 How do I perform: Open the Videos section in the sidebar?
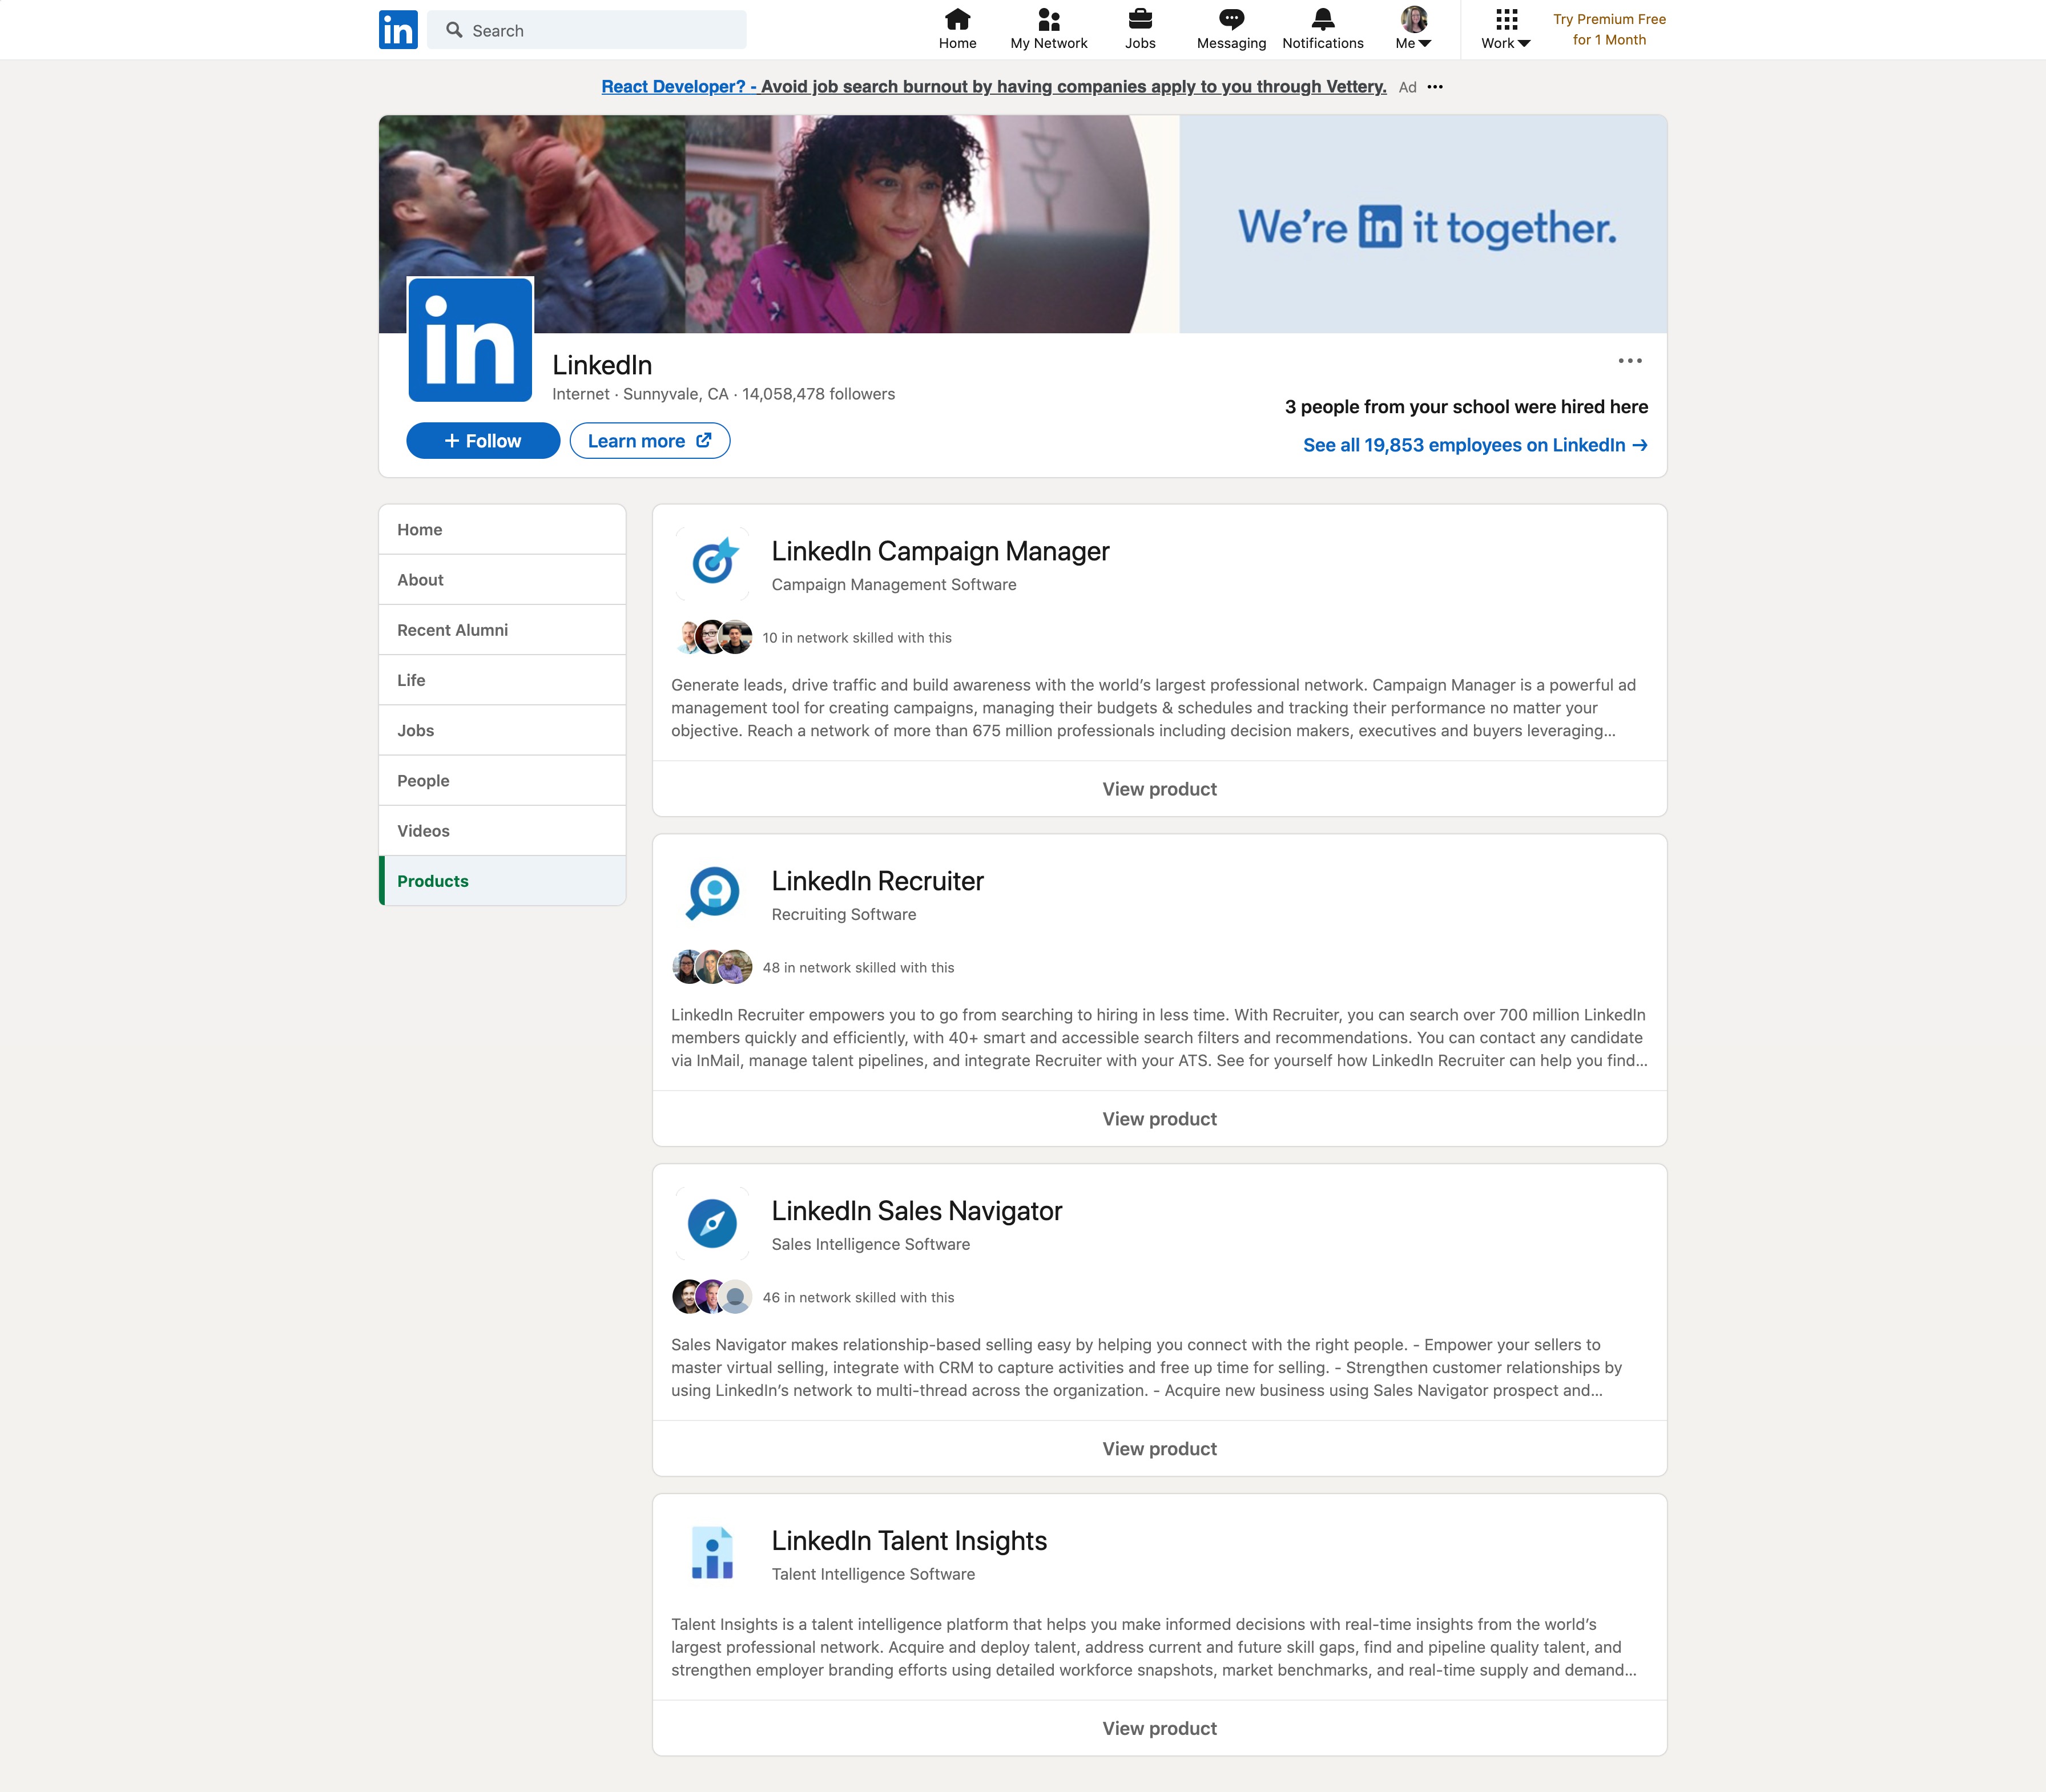coord(423,830)
